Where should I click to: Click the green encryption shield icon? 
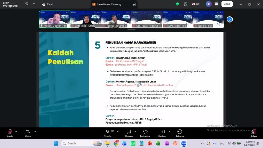click(x=177, y=4)
